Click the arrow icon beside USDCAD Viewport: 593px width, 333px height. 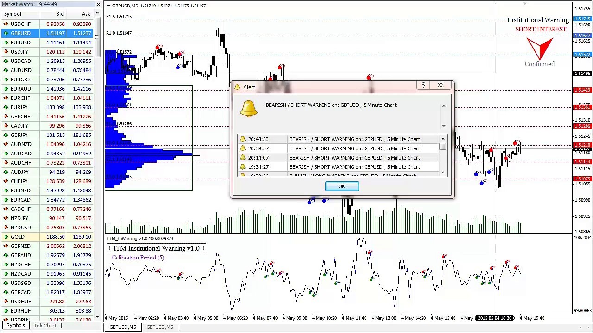point(6,61)
